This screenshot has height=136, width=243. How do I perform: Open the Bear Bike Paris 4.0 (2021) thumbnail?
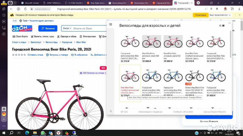point(130,42)
